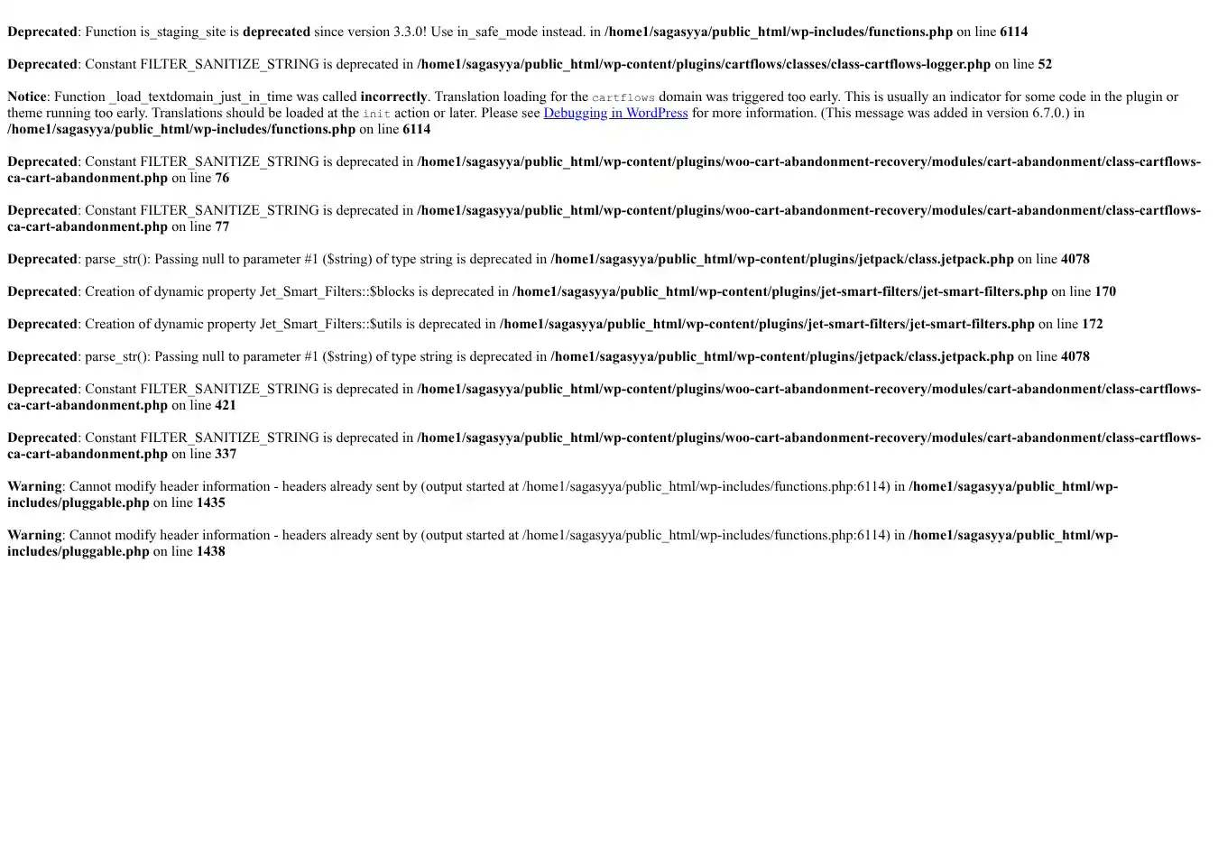Click the monospace "cartflows" domain text

pyautogui.click(x=623, y=97)
